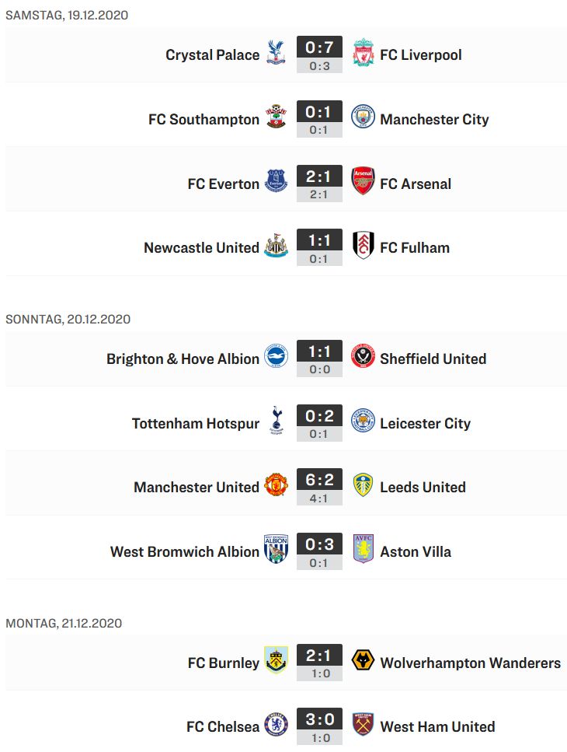The height and width of the screenshot is (752, 567).
Task: Open the 0:7 Crystal Palace match score
Action: click(319, 54)
